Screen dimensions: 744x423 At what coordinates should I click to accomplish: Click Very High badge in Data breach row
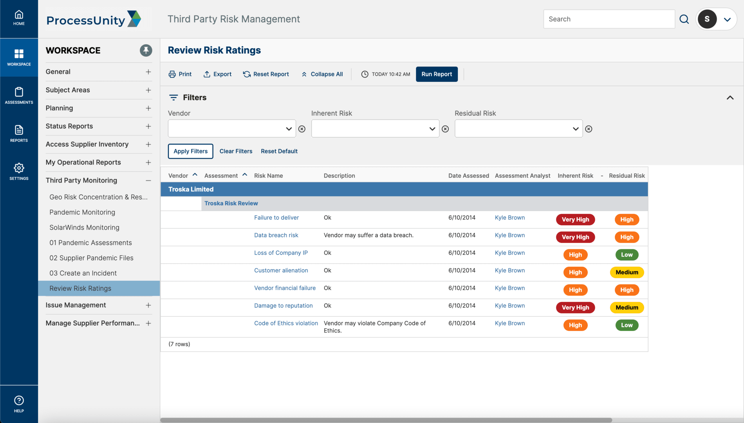point(575,237)
